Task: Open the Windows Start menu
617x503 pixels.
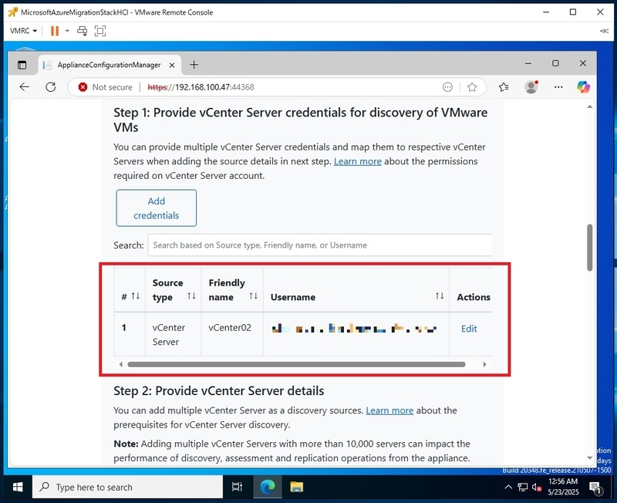Action: click(17, 488)
